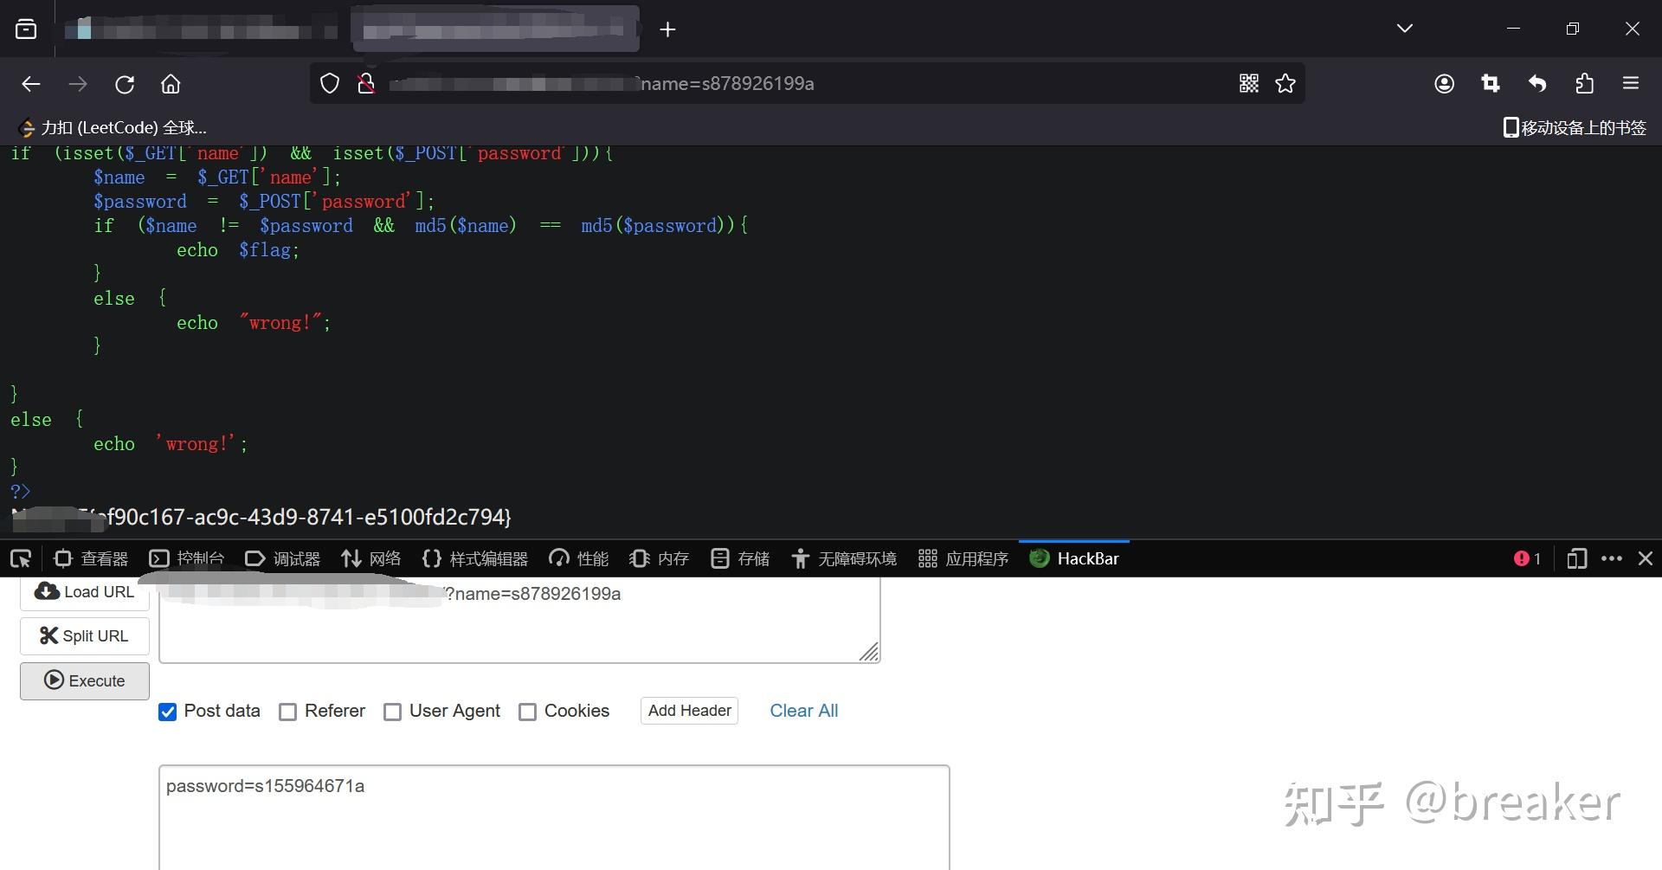Screen dimensions: 1662x870
Task: Click the Clear All link
Action: (x=803, y=711)
